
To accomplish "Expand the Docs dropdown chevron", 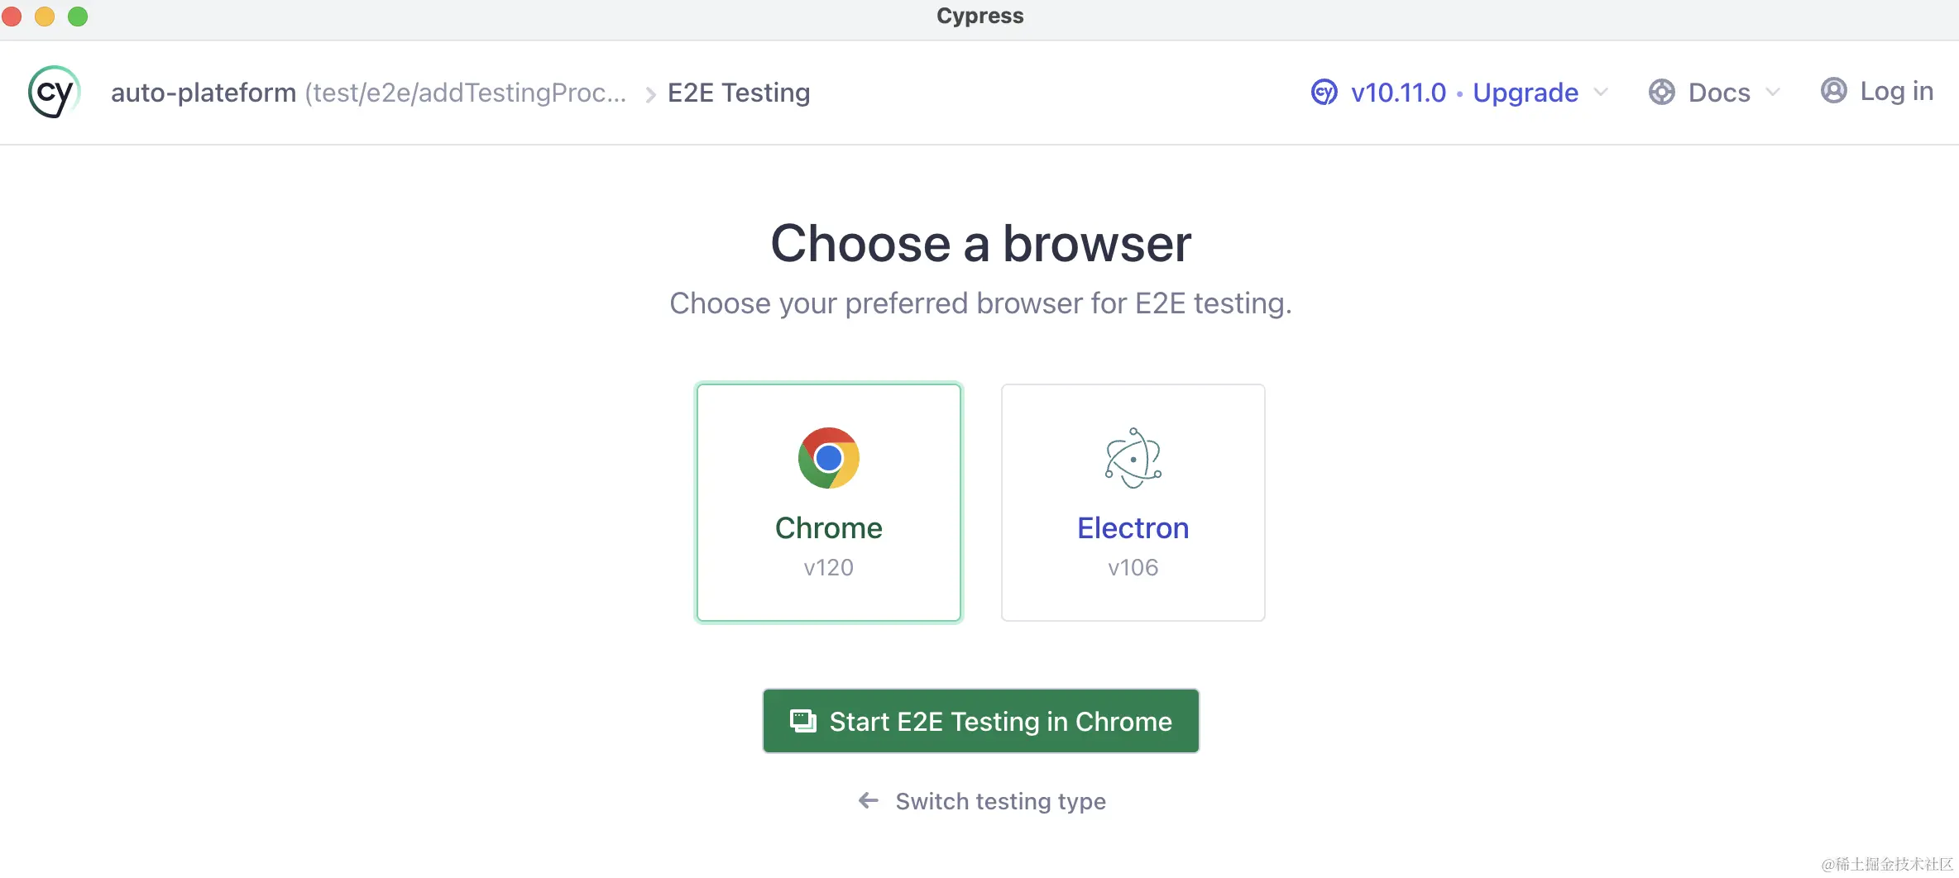I will pyautogui.click(x=1773, y=92).
